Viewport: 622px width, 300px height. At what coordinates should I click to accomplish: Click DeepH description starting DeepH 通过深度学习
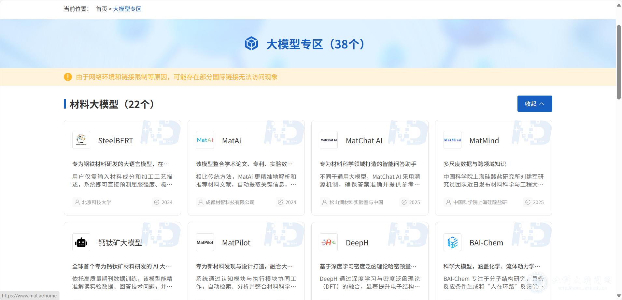point(370,283)
